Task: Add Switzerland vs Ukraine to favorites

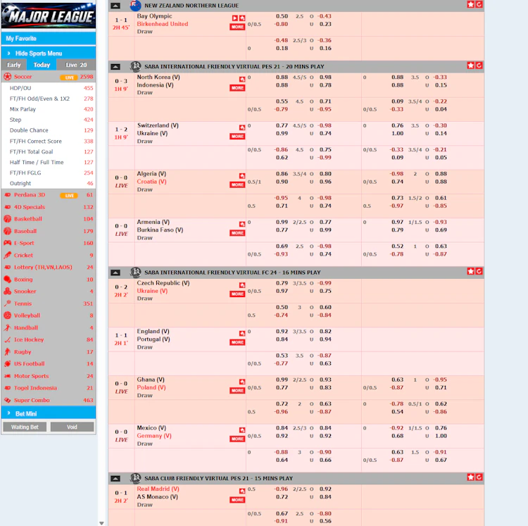Action: tap(242, 127)
